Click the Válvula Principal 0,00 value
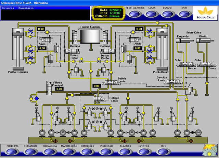The height and width of the screenshot is (158, 219). [x=59, y=89]
